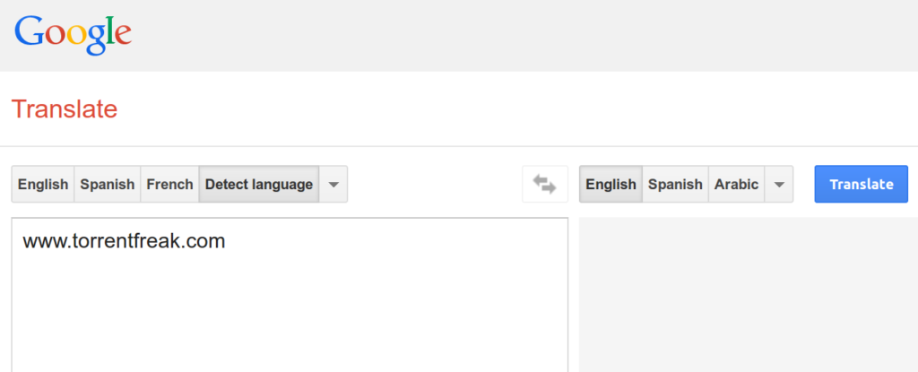Set target language to Arabic
This screenshot has height=372, width=918.
click(x=737, y=185)
